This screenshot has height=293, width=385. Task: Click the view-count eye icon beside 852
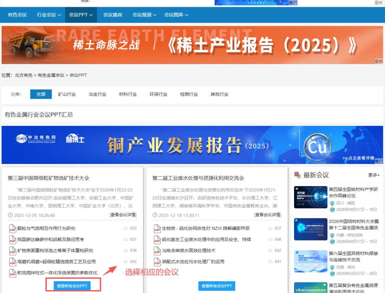[x=126, y=228]
